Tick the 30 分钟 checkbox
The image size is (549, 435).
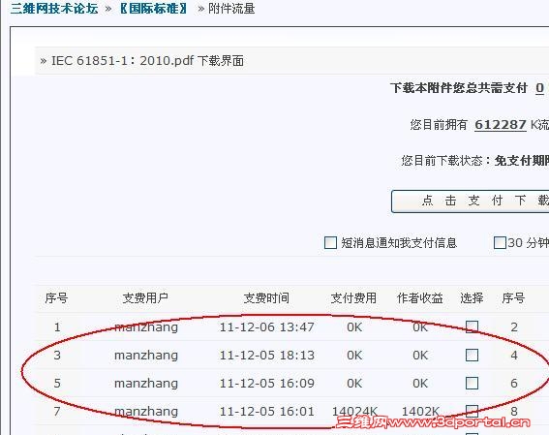click(500, 243)
